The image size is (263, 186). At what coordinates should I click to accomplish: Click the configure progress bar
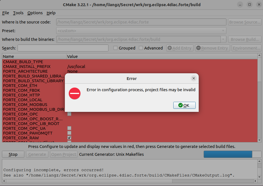pyautogui.click(x=233, y=154)
